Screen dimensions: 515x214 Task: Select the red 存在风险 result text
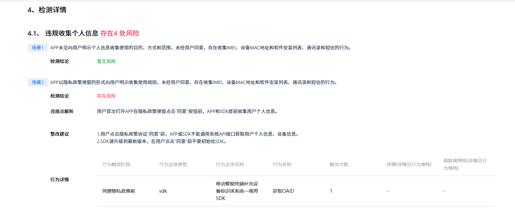(x=106, y=96)
